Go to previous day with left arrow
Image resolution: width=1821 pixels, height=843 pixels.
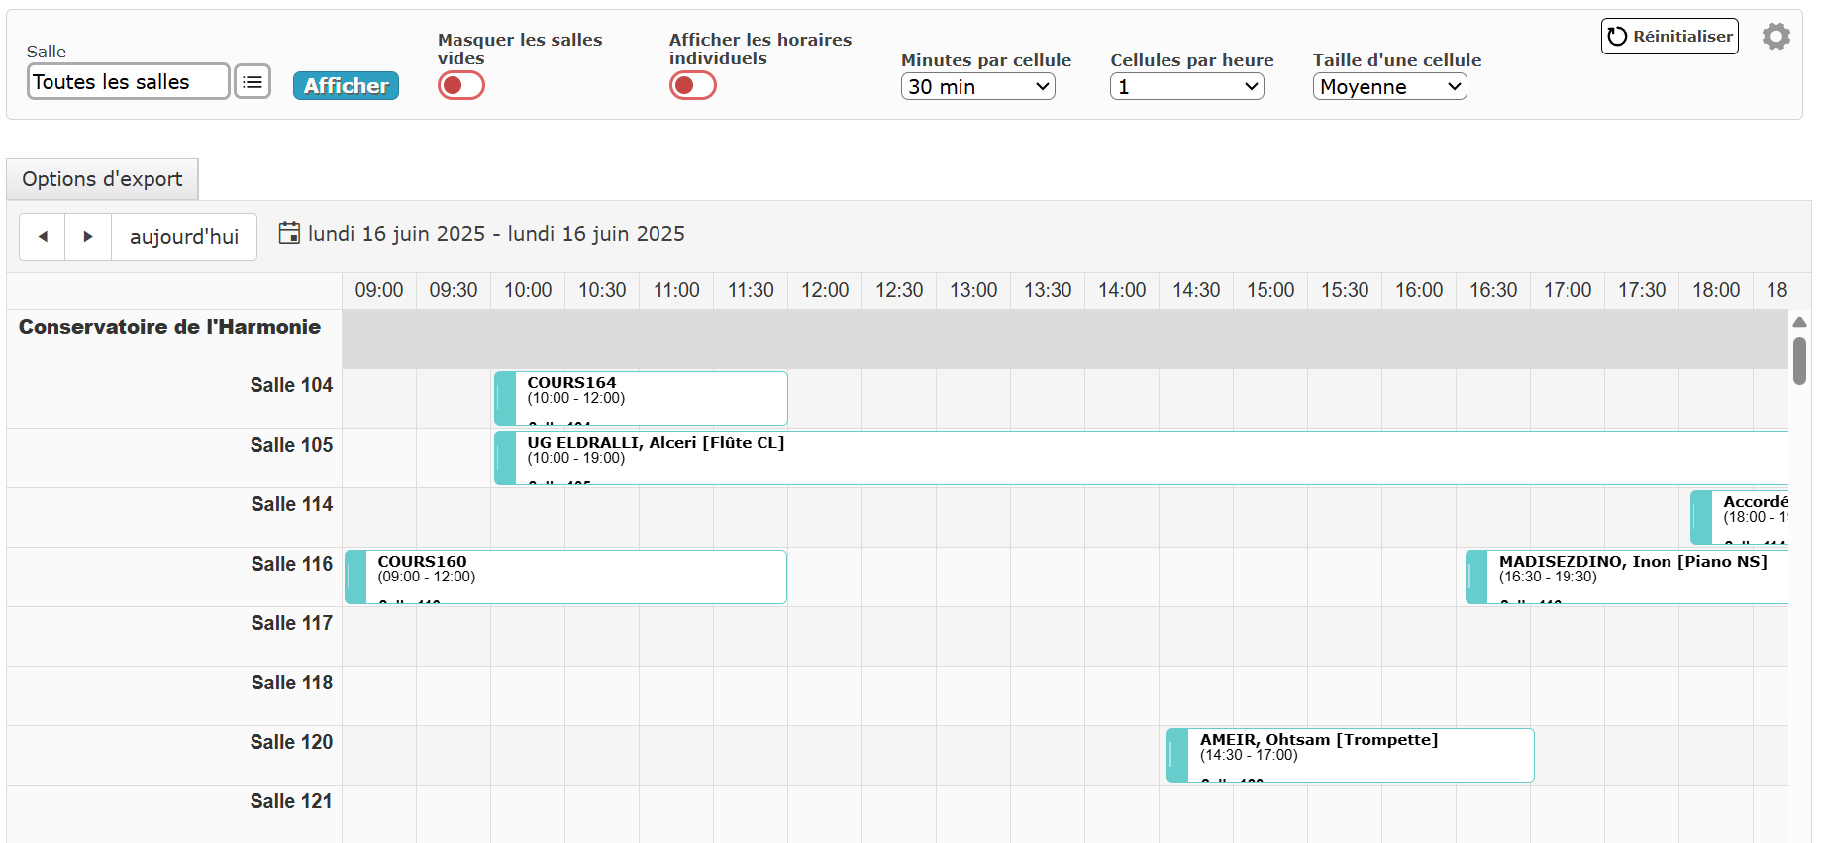click(43, 237)
